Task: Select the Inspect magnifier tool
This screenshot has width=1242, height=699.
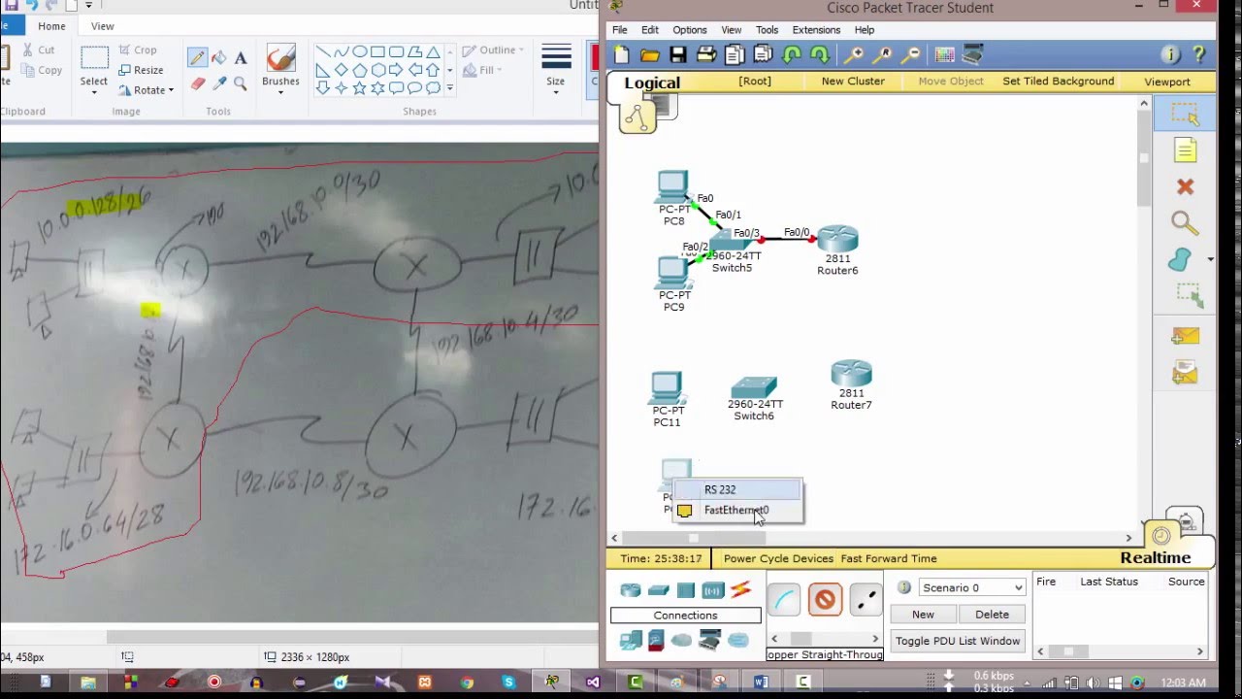Action: coord(1185,223)
